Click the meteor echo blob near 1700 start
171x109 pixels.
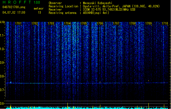click(x=11, y=83)
